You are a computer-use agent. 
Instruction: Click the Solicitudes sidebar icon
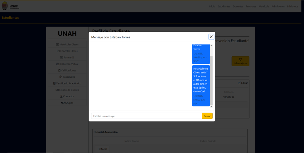[x=61, y=77]
